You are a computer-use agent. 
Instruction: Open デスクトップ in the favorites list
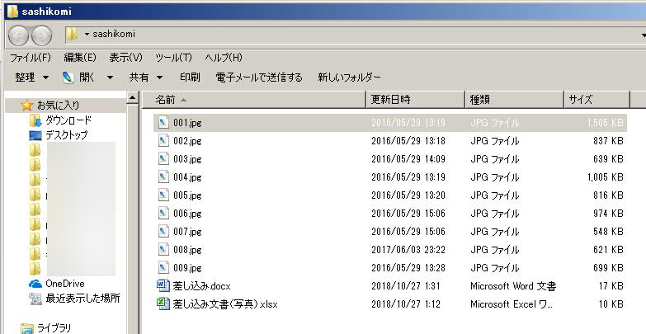(66, 135)
